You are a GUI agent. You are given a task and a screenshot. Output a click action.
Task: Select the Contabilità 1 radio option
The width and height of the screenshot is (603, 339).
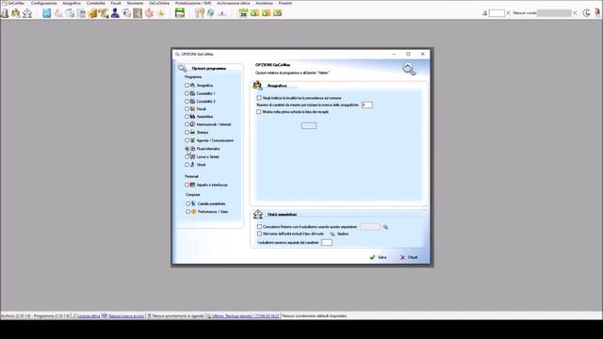(x=187, y=93)
